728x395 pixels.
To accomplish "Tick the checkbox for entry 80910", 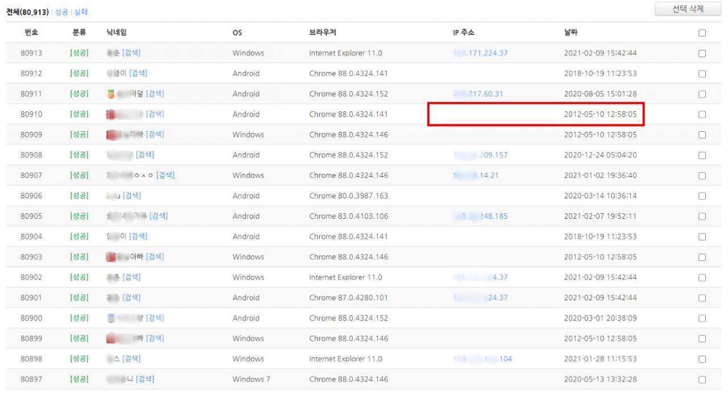I will pyautogui.click(x=702, y=114).
